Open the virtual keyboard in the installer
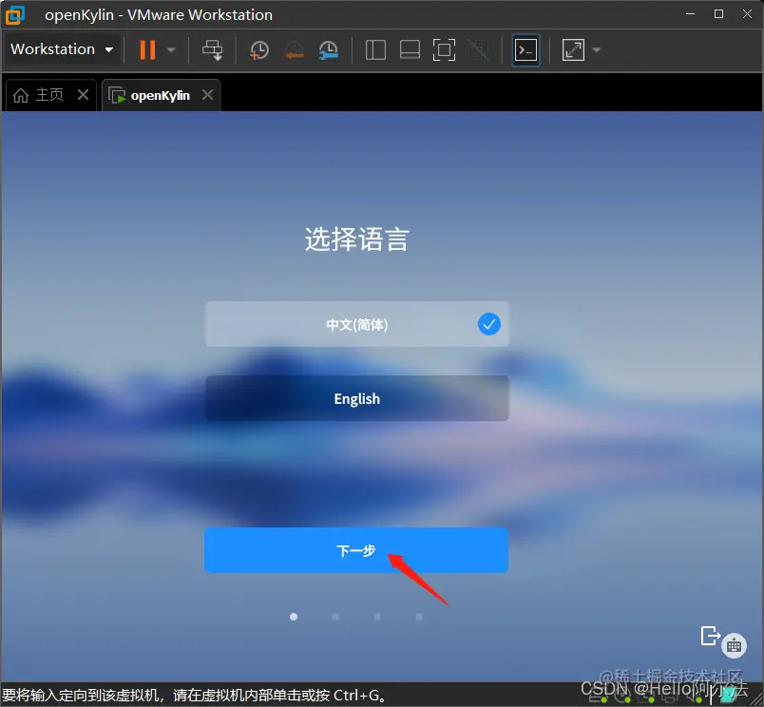The image size is (764, 707). coord(735,645)
